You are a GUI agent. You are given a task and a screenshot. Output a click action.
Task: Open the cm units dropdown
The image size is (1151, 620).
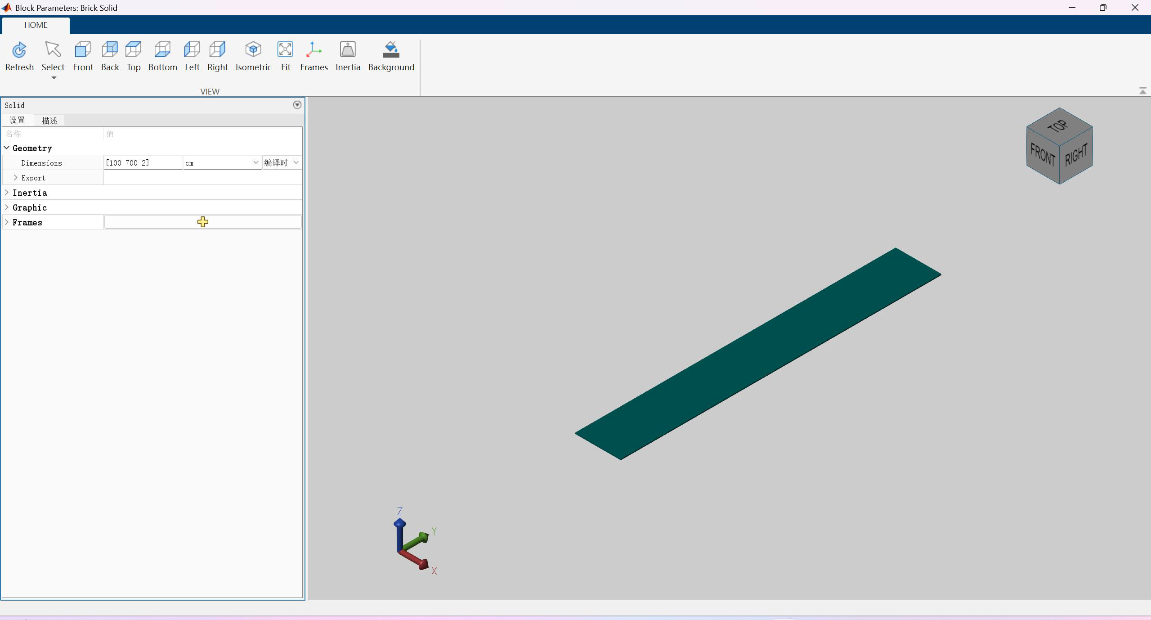point(255,162)
